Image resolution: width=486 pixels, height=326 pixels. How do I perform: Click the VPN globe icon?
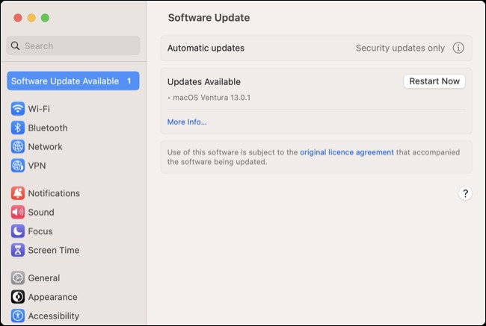[18, 166]
